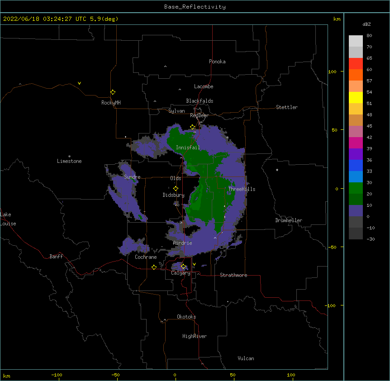Click the yellow diamond marker below Cochrane
Image resolution: width=390 pixels, height=381 pixels.
[154, 267]
